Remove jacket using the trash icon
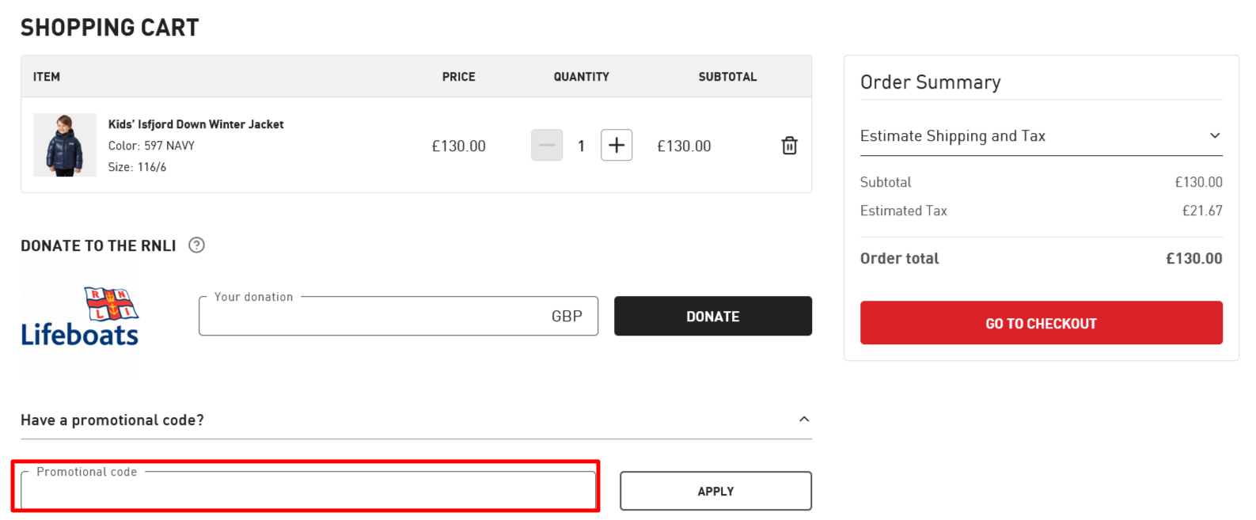Viewport: 1256px width, 520px height. coord(789,146)
